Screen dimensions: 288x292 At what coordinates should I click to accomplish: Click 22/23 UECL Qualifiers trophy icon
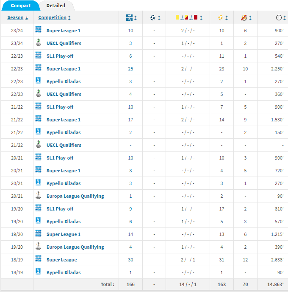pyautogui.click(x=38, y=93)
